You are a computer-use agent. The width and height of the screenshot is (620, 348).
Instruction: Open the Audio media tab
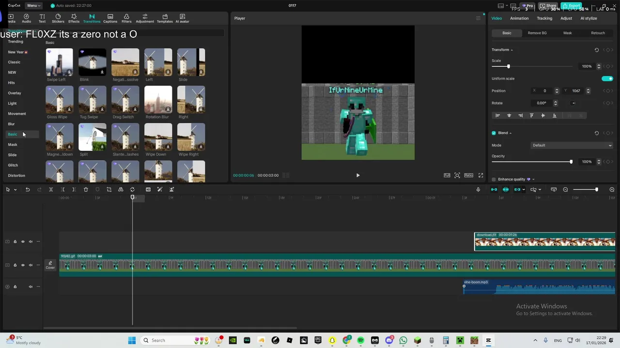(27, 18)
